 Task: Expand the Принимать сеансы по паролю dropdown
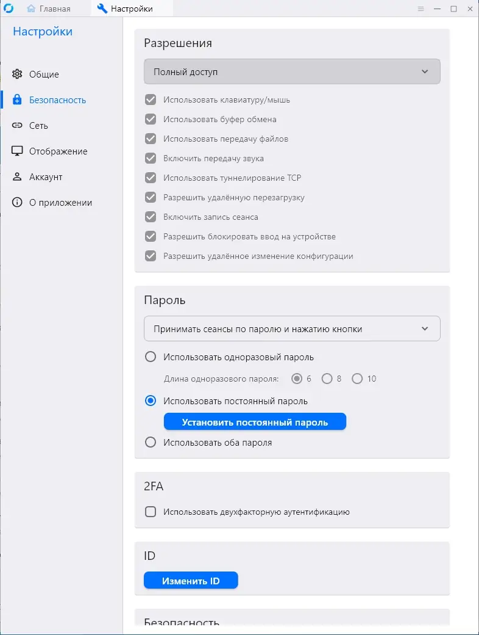click(x=292, y=329)
